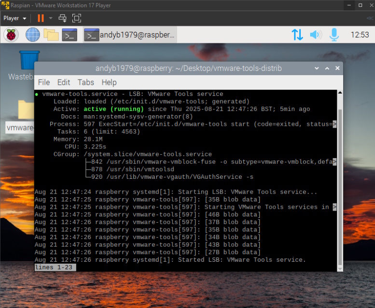375x308 pixels.
Task: Open the terminal Tabs menu
Action: pos(85,82)
